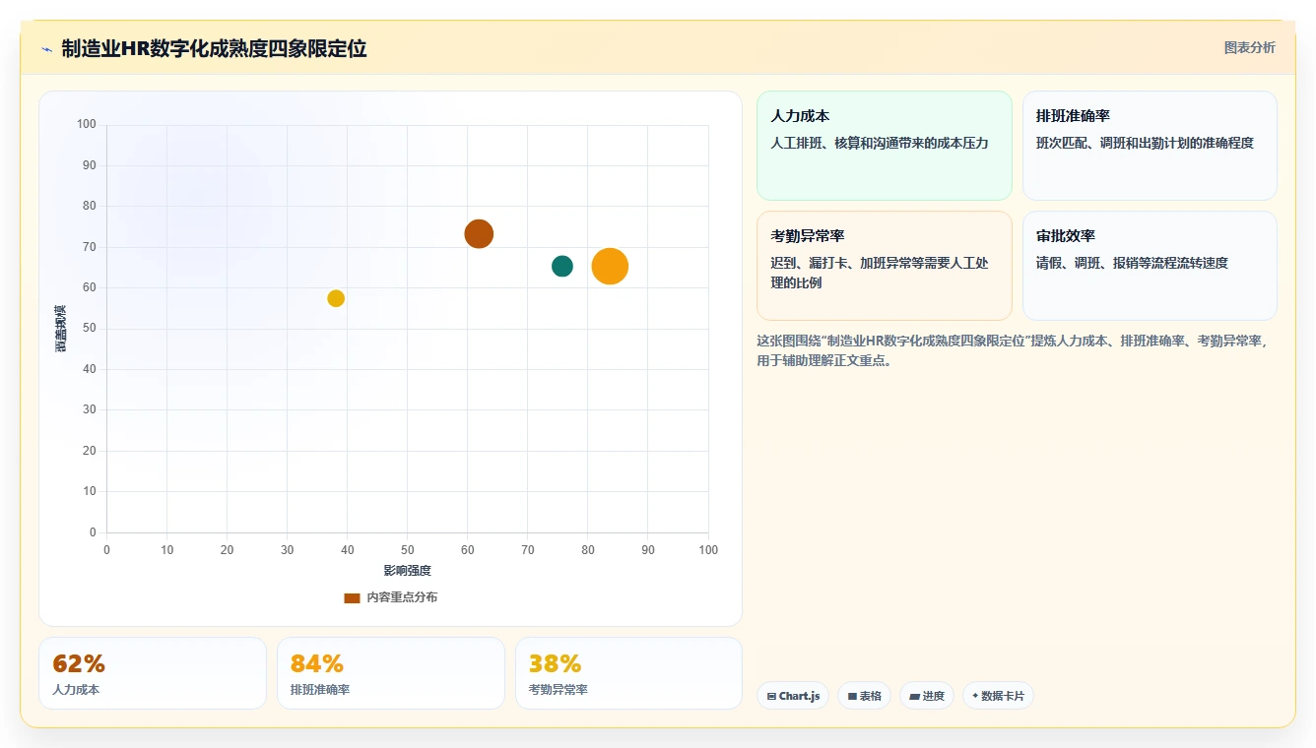Select the 84% 排班准确率 stat card
This screenshot has height=748, width=1316.
coord(391,673)
